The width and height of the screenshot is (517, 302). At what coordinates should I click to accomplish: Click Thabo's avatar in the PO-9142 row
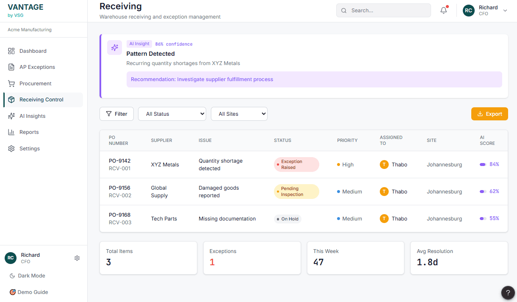click(384, 165)
